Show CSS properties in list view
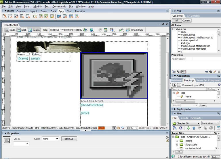Viewport: 221px width, 159px height. click(x=179, y=72)
